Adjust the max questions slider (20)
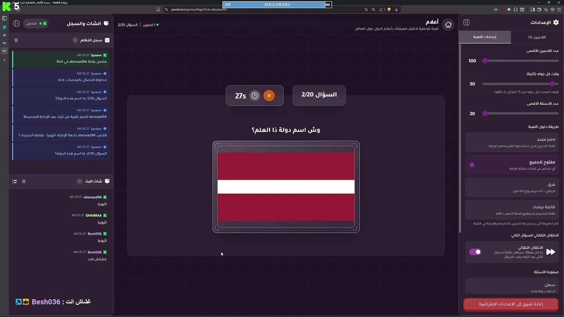The image size is (564, 317). click(520, 114)
